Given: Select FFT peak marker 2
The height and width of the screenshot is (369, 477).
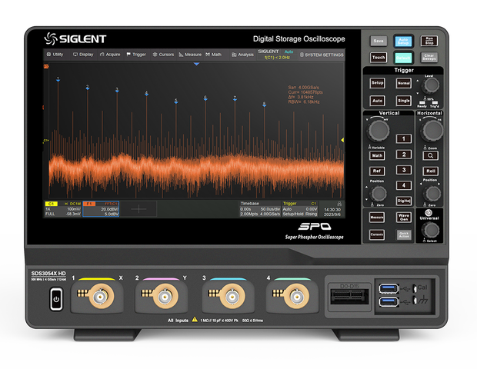Looking at the screenshot, I should pyautogui.click(x=88, y=87).
